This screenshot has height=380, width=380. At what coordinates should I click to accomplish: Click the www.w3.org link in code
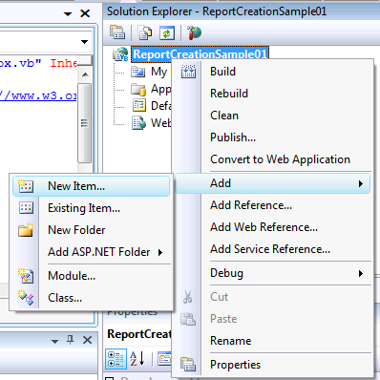pyautogui.click(x=38, y=95)
